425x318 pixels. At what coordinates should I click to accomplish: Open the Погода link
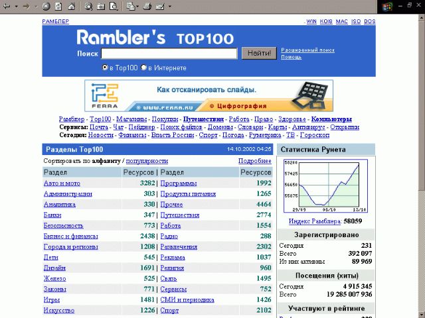pos(233,135)
